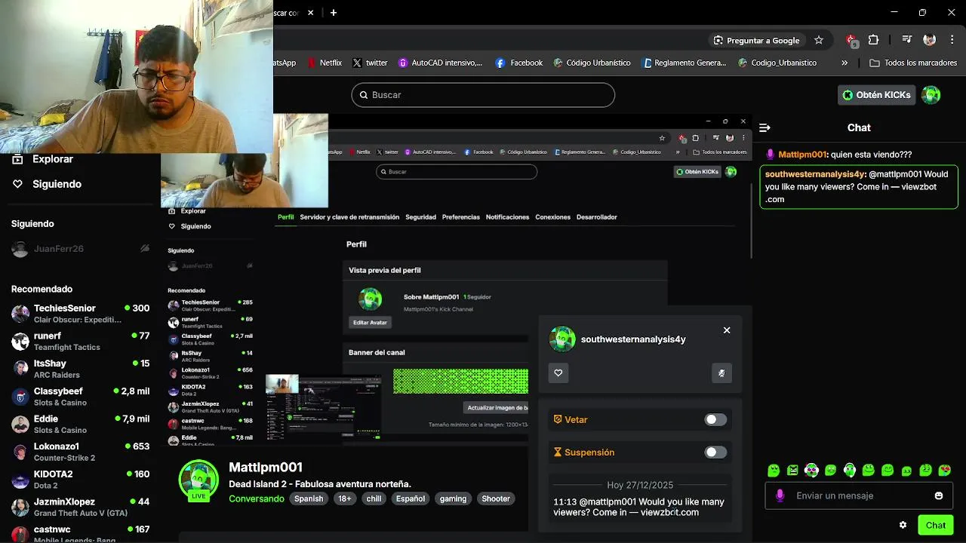
Task: Click the Conversando category link
Action: click(257, 499)
